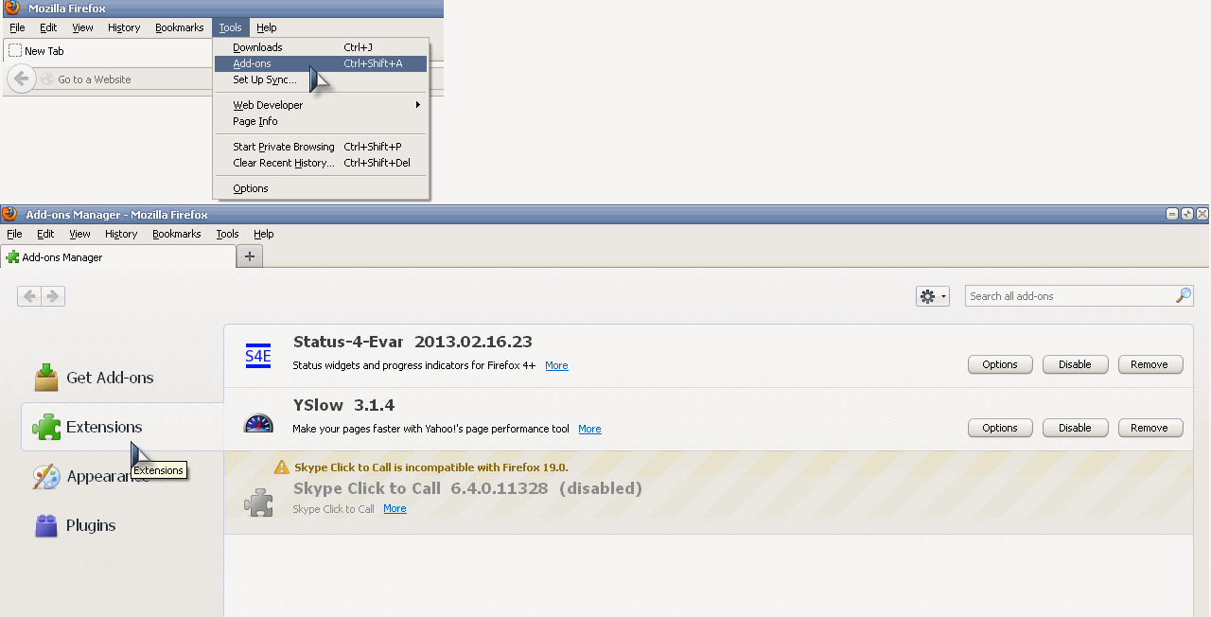Select Options in the Tools menu
Screen dimensions: 1211x617
(x=321, y=188)
